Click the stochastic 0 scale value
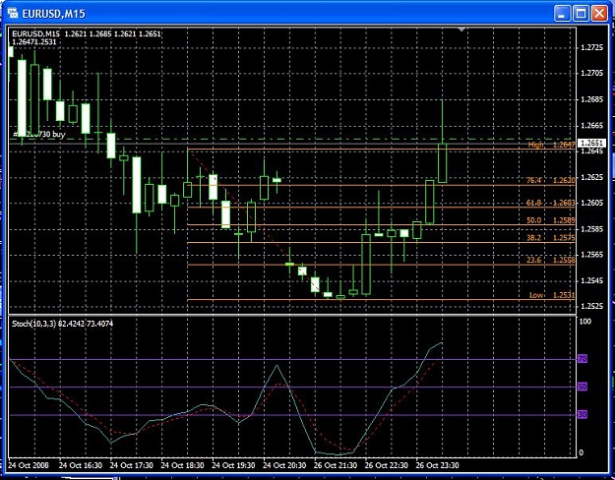615x480 pixels. (x=582, y=452)
